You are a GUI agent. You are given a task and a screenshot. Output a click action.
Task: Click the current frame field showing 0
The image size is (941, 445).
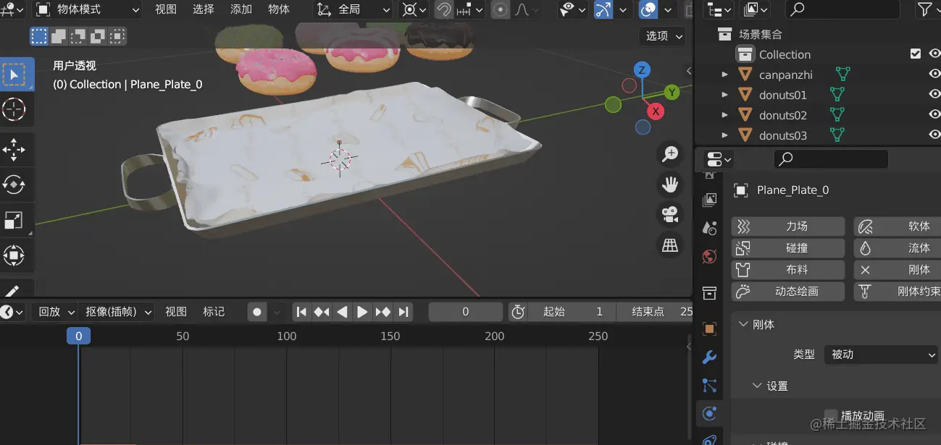466,312
